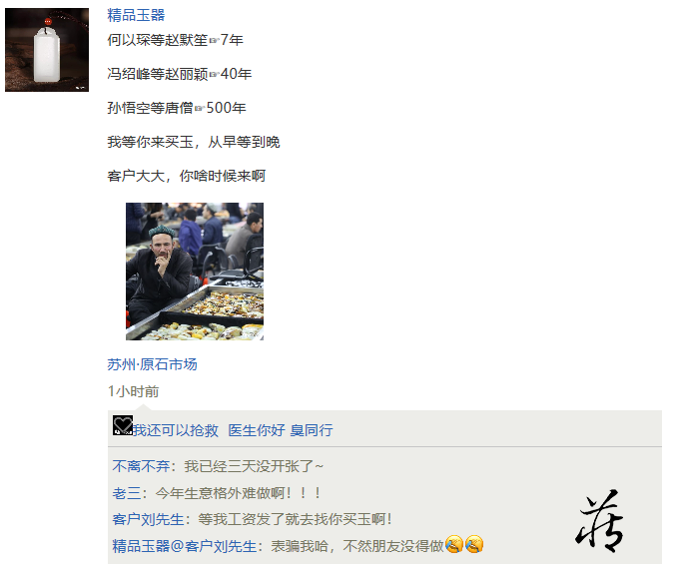This screenshot has height=568, width=673.
Task: Click commenter name 老三
Action: point(127,493)
